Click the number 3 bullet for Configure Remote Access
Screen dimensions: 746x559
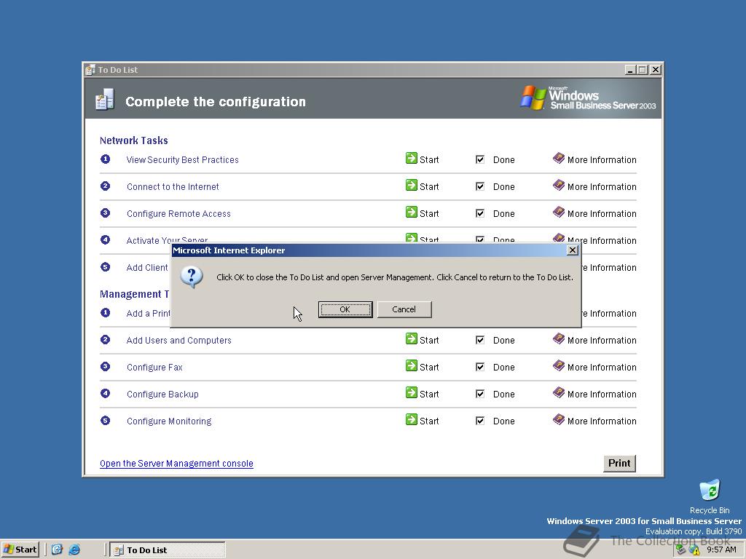point(105,213)
